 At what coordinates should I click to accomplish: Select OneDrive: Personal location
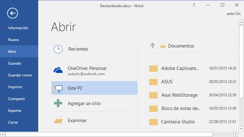click(x=94, y=71)
